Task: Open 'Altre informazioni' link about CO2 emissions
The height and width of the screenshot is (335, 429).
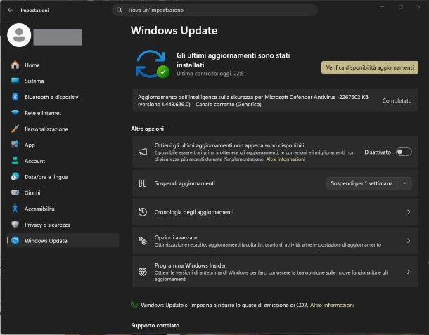Action: [332, 305]
